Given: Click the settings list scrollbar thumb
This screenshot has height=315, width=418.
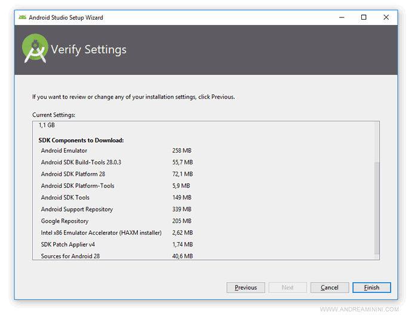Looking at the screenshot, I should (x=377, y=208).
